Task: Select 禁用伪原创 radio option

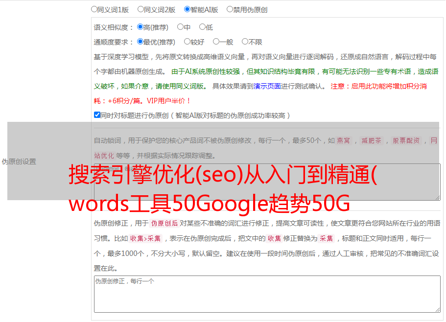Action: (230, 9)
